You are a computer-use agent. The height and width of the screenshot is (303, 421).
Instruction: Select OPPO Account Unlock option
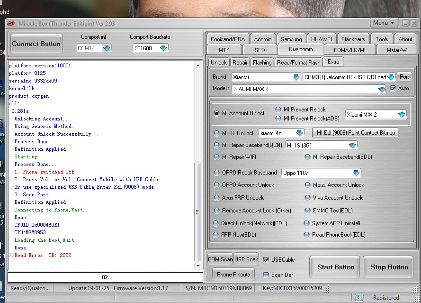[x=216, y=185]
